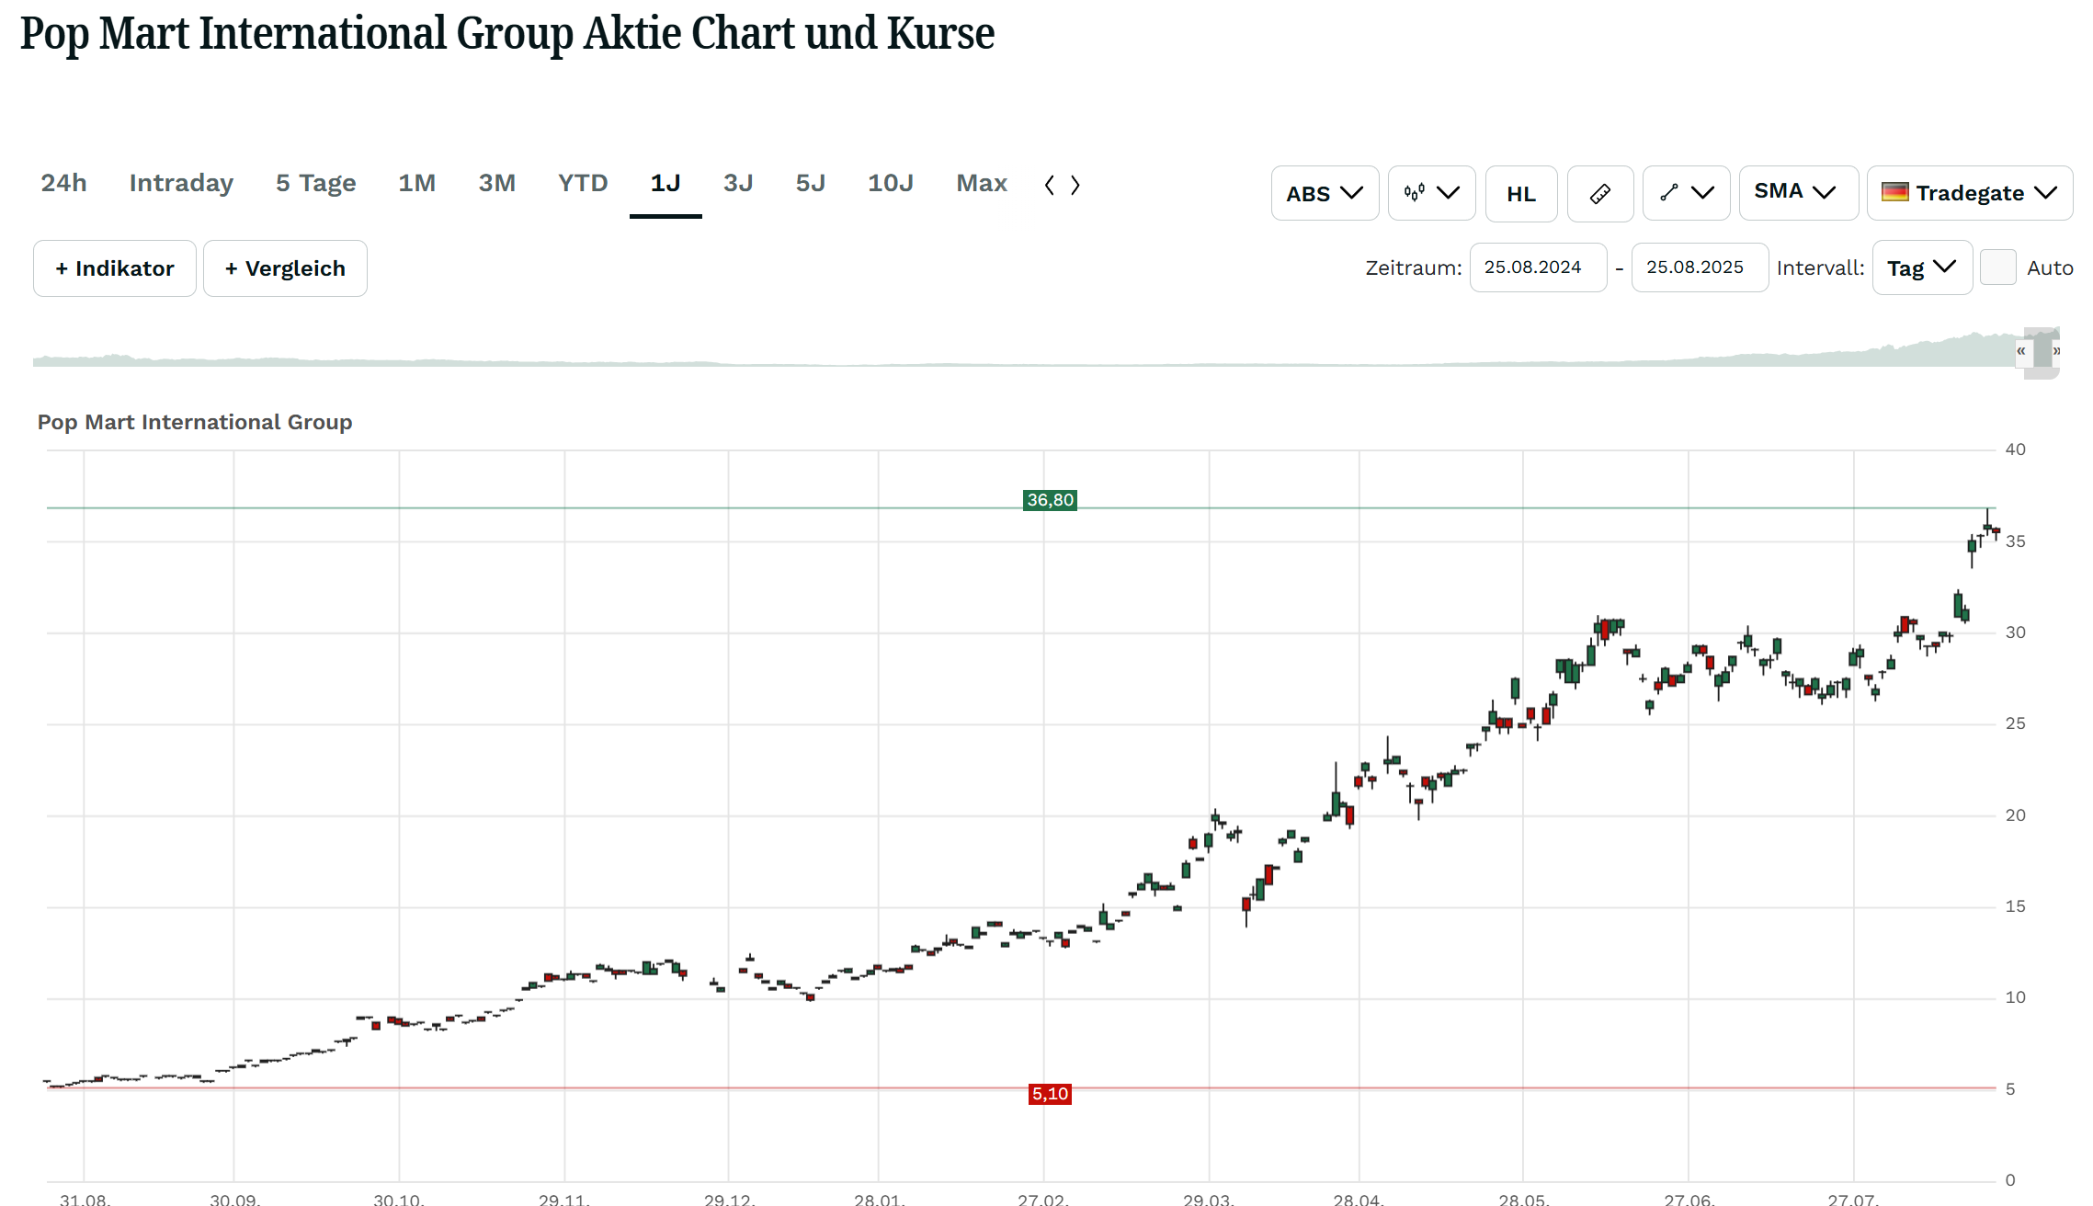The image size is (2093, 1206).
Task: Click the next period arrow
Action: click(x=1075, y=185)
